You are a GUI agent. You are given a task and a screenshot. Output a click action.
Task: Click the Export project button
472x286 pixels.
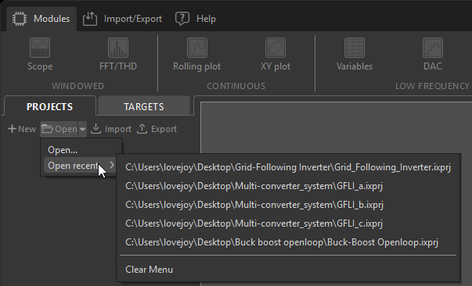pyautogui.click(x=157, y=129)
